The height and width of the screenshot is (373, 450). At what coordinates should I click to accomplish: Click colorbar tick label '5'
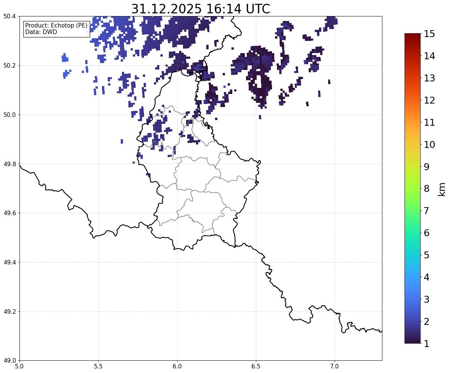point(427,255)
